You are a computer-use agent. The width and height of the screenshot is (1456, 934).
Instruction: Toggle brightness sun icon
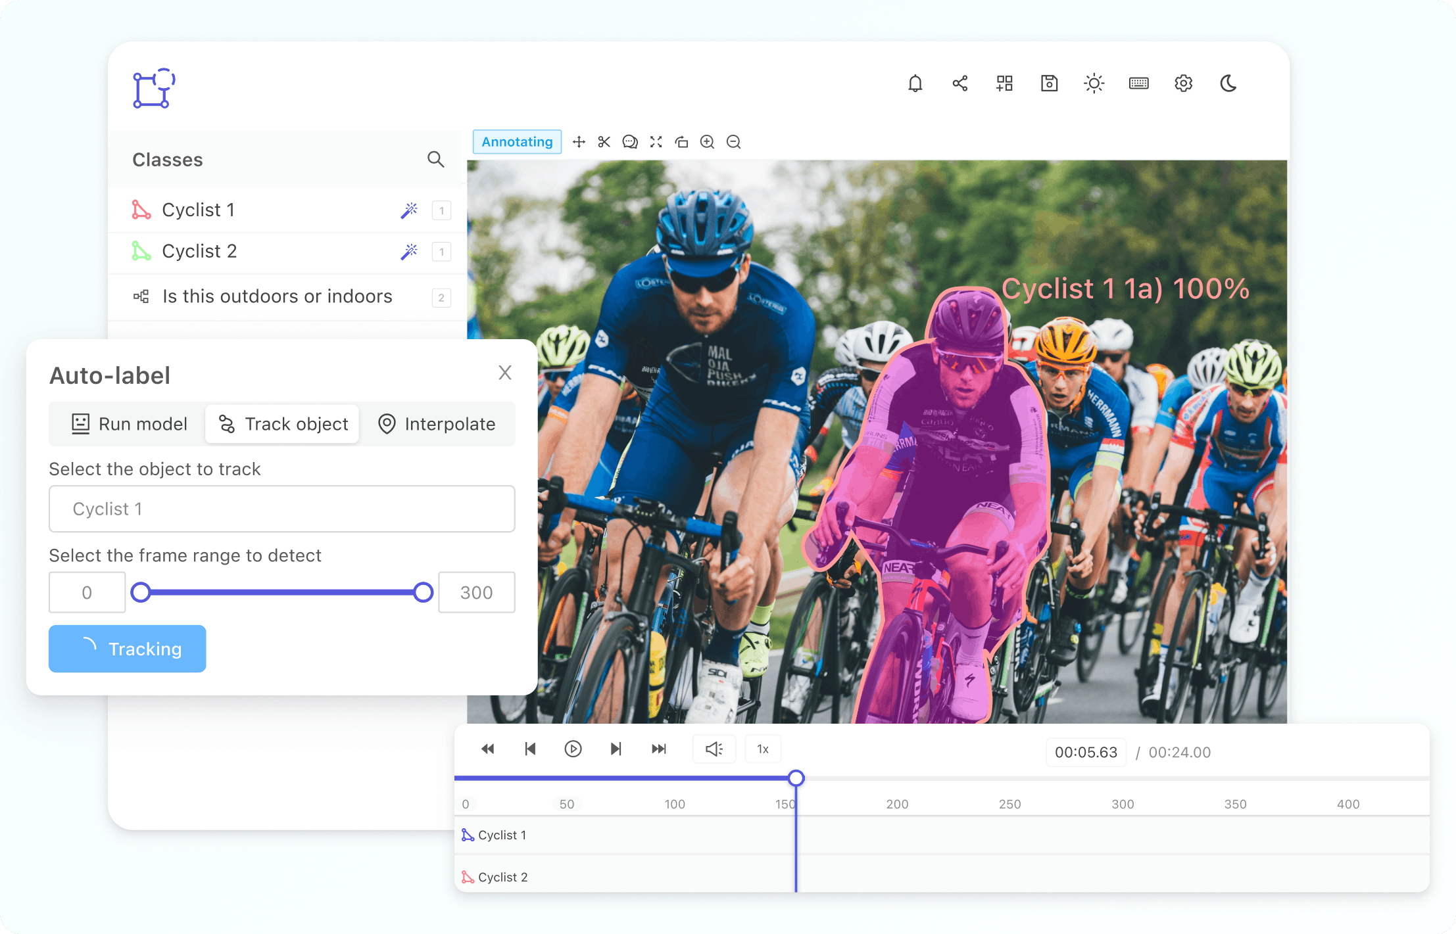[1094, 83]
